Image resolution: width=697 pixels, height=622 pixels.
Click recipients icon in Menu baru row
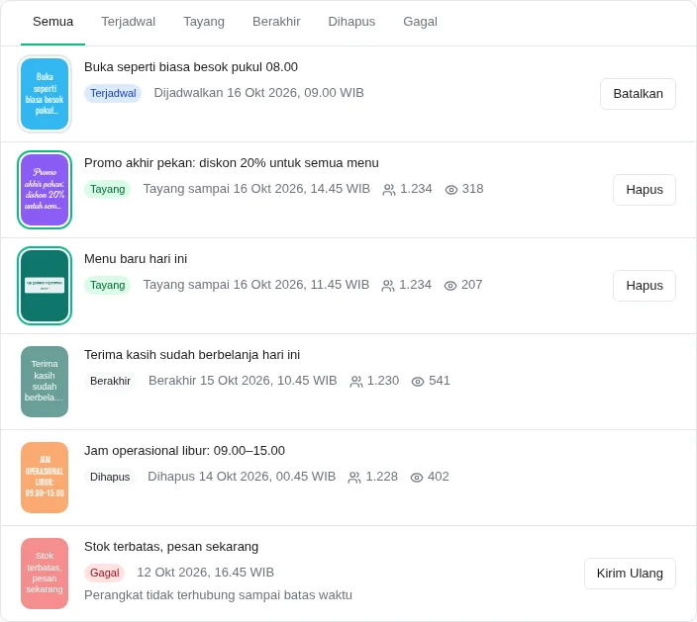[388, 286]
